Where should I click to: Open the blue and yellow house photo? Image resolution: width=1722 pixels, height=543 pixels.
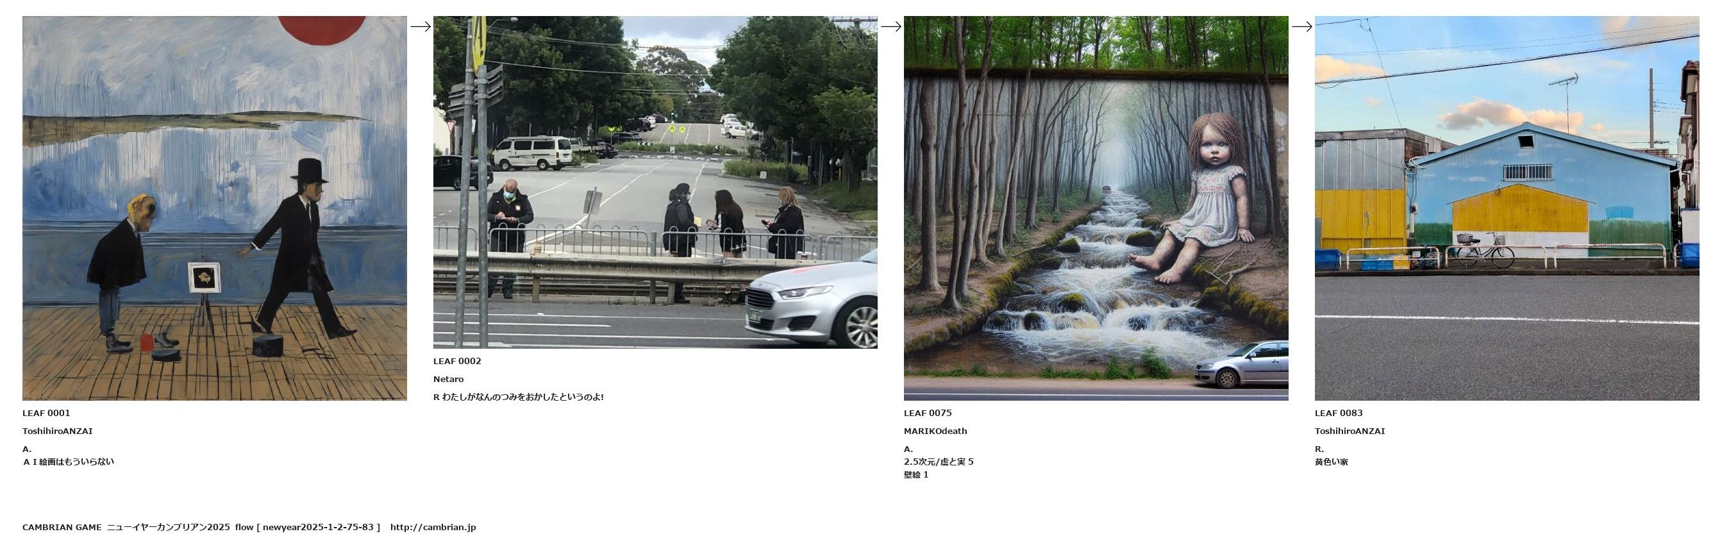(x=1507, y=208)
